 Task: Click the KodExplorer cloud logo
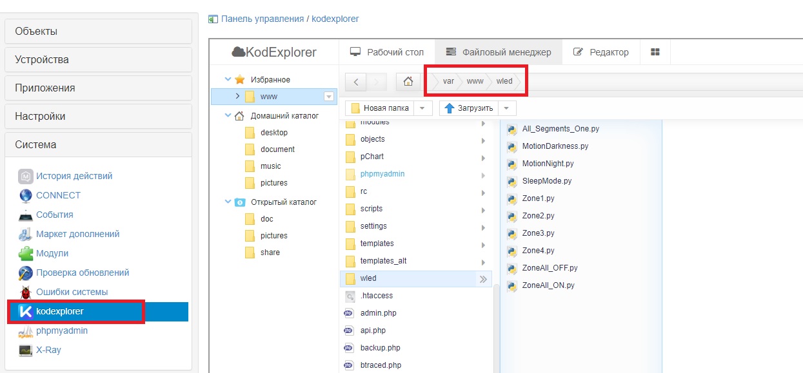point(274,52)
